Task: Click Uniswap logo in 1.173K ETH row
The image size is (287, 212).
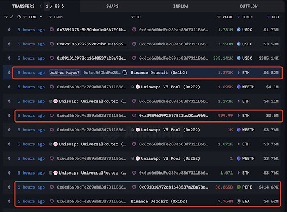Action: [x=55, y=101]
